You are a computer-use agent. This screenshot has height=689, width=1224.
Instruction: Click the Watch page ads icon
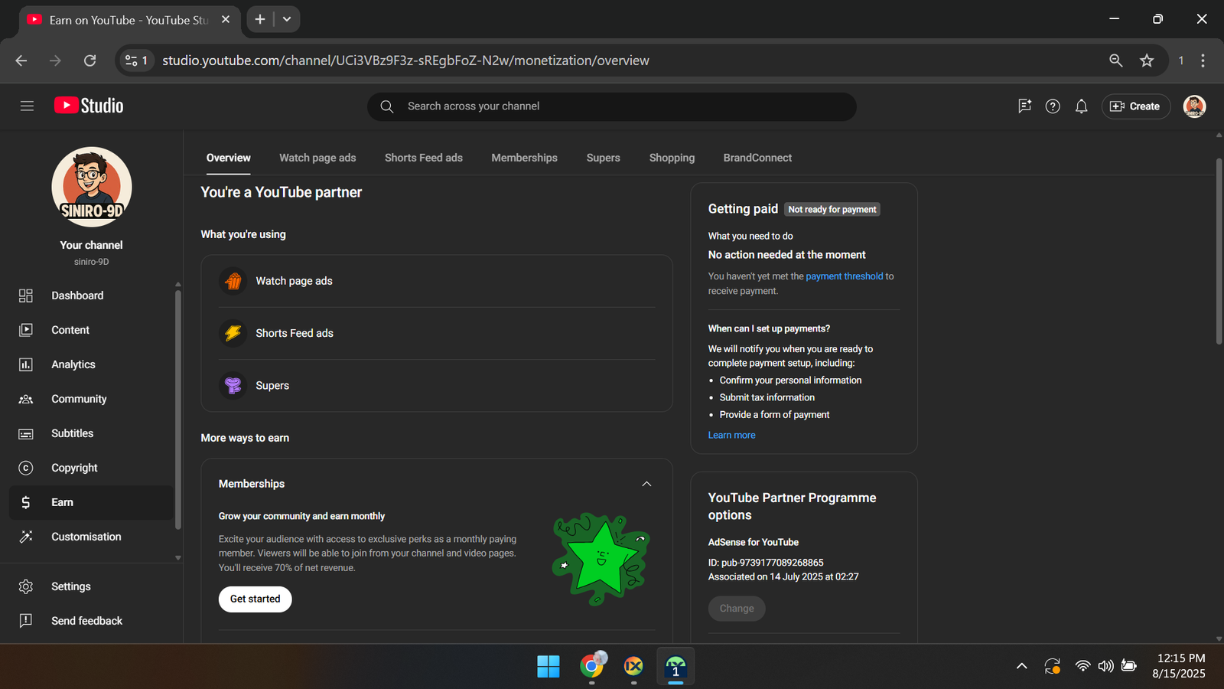233,281
